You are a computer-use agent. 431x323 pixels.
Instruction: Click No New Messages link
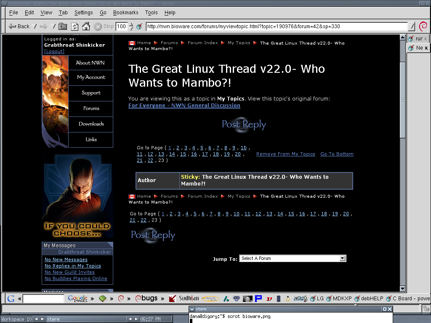(66, 259)
